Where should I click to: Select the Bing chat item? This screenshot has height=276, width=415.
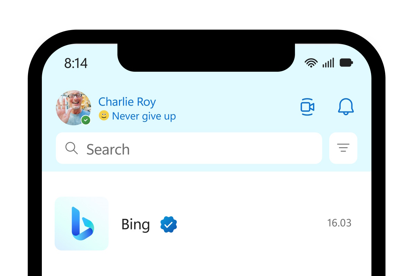tap(207, 224)
